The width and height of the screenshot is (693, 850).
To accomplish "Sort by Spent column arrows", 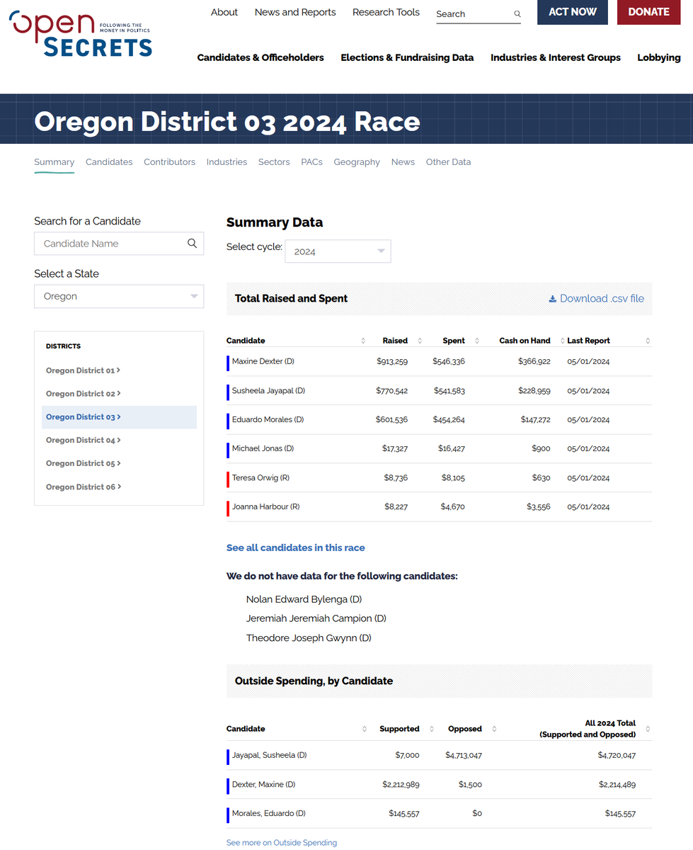I will pyautogui.click(x=477, y=341).
